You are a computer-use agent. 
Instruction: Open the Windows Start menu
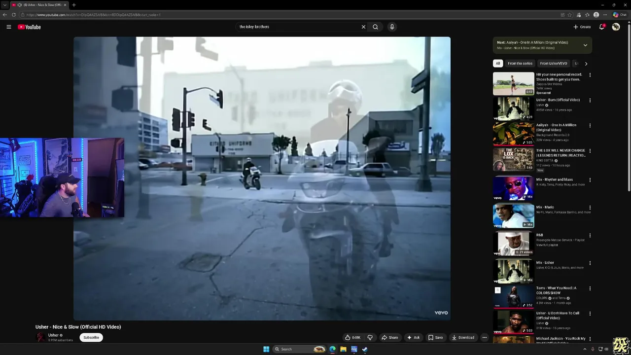point(266,349)
